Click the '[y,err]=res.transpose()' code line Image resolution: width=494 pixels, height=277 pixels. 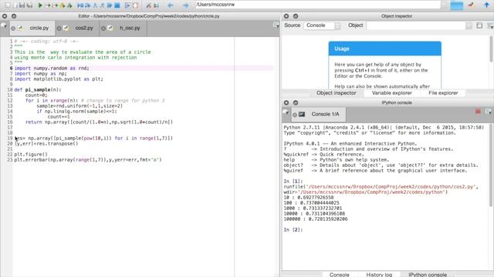click(46, 144)
